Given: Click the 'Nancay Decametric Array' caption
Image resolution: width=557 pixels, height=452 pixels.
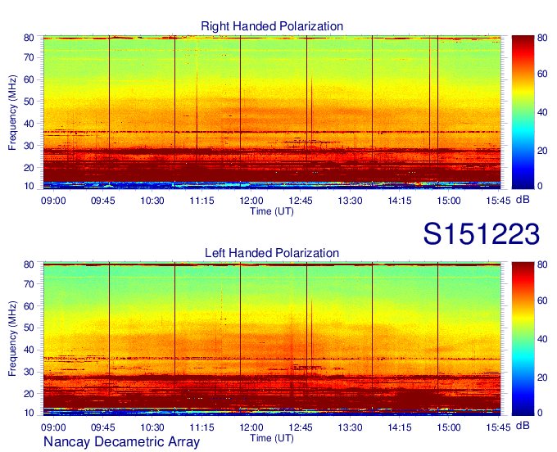Looking at the screenshot, I should [121, 442].
